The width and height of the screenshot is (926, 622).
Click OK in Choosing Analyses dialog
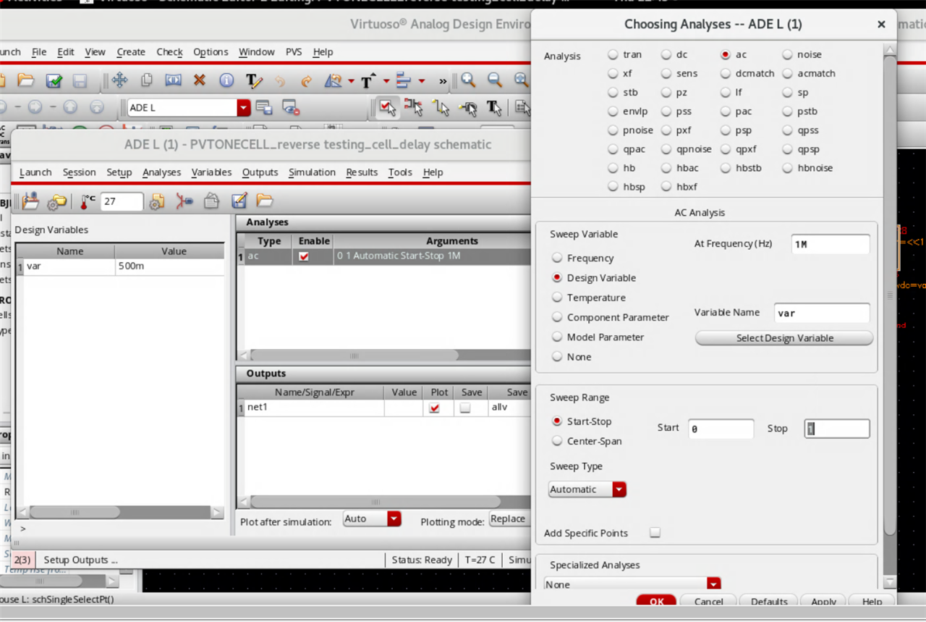(656, 601)
